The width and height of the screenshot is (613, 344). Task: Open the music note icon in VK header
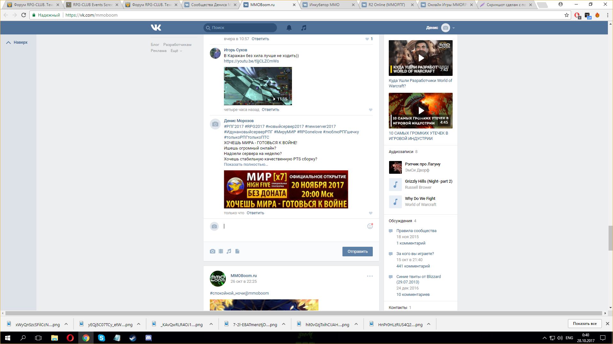pos(304,28)
